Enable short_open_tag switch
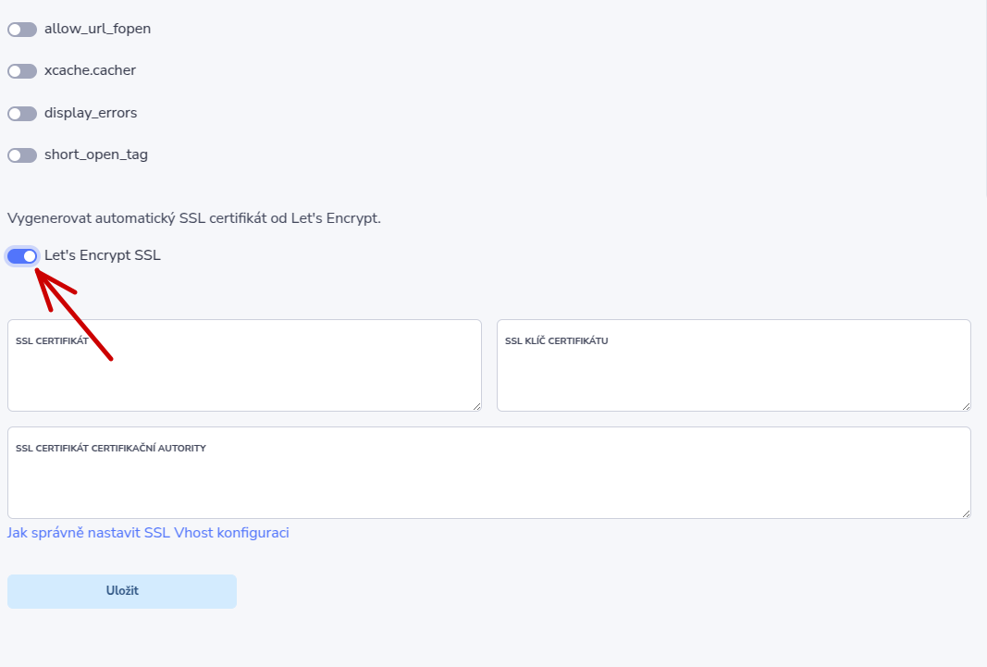987x667 pixels. click(22, 155)
